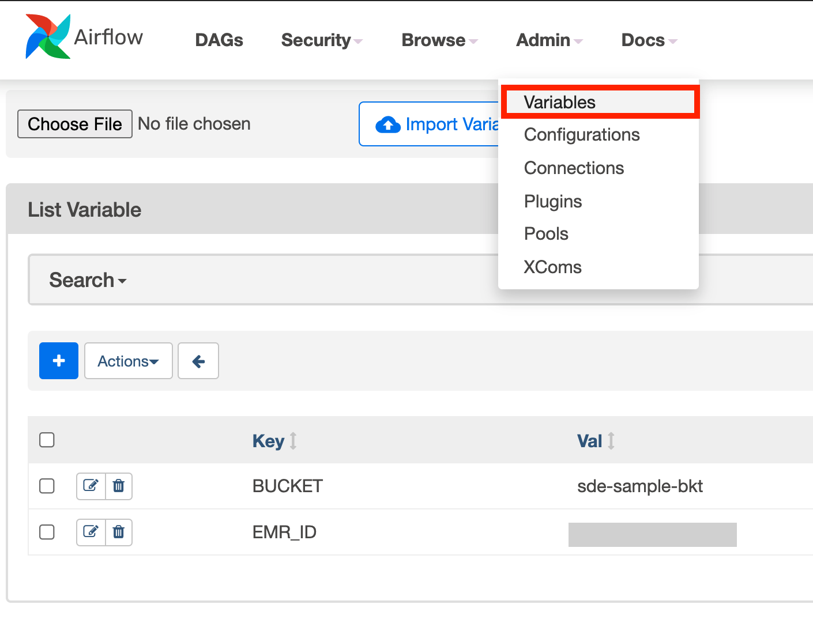Click the List Variable heading
The height and width of the screenshot is (627, 813).
(x=85, y=210)
